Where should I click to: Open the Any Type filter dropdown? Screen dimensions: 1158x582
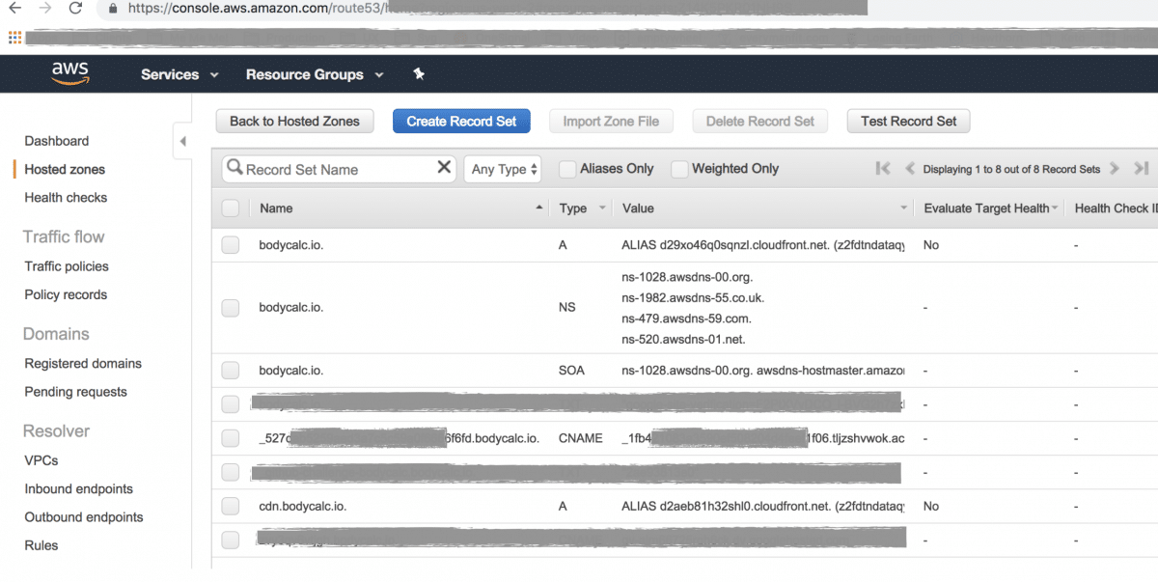point(502,168)
